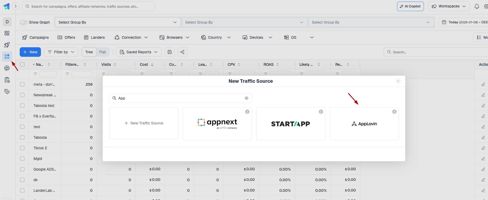Show info for appnext source

pyautogui.click(x=247, y=112)
